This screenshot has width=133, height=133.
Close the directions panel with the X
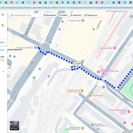coord(3,15)
